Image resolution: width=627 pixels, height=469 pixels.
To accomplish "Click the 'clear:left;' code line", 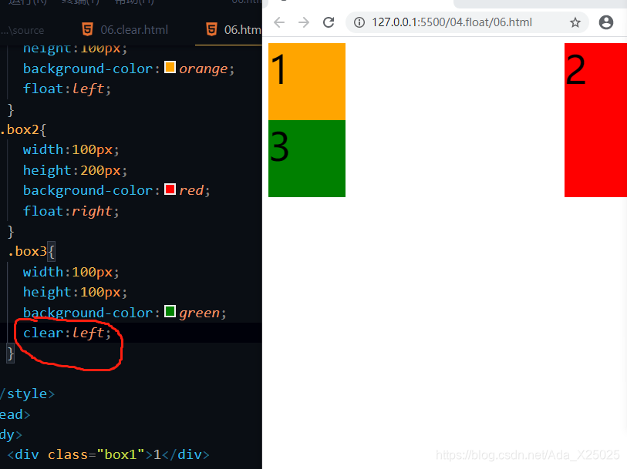I will pyautogui.click(x=67, y=333).
